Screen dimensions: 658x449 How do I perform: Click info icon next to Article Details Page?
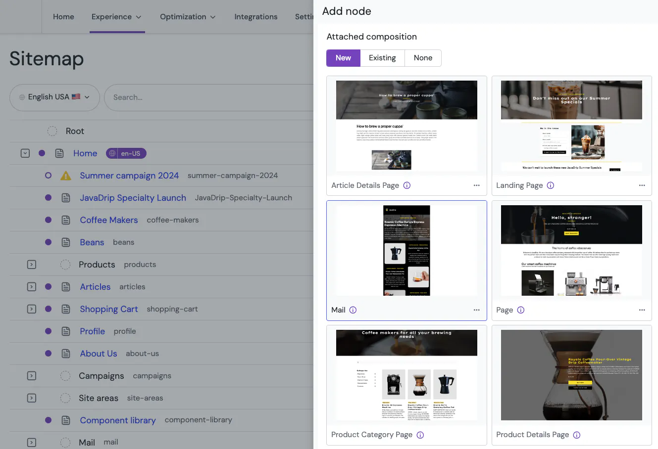(x=407, y=185)
